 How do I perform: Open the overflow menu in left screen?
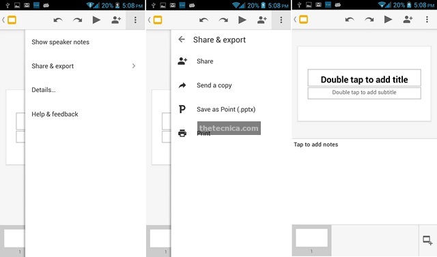click(x=135, y=20)
